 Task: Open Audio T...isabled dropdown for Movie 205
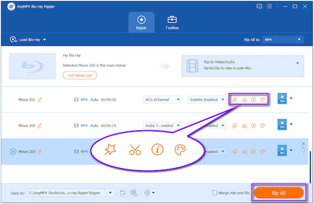(162, 126)
